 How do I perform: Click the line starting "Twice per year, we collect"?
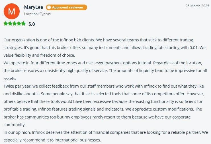click(x=102, y=86)
